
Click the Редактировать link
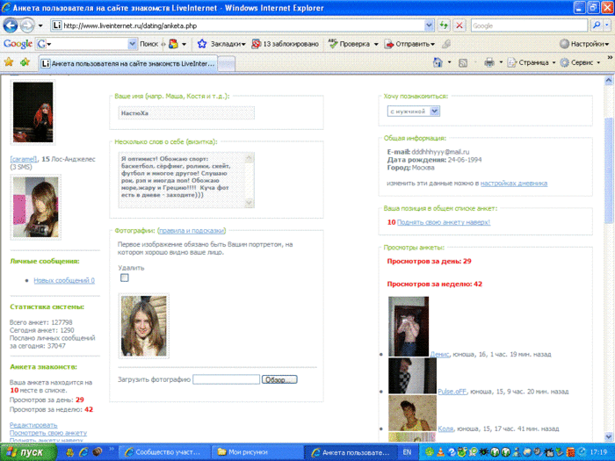(x=33, y=425)
